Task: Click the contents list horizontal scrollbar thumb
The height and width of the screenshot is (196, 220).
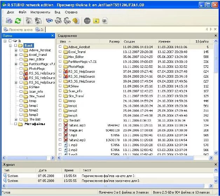Action: click(128, 158)
